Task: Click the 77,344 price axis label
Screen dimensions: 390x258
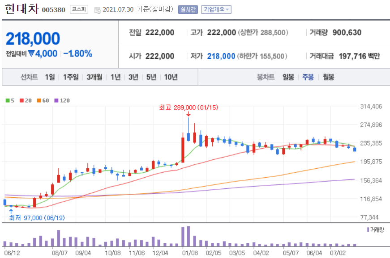Action: point(369,217)
